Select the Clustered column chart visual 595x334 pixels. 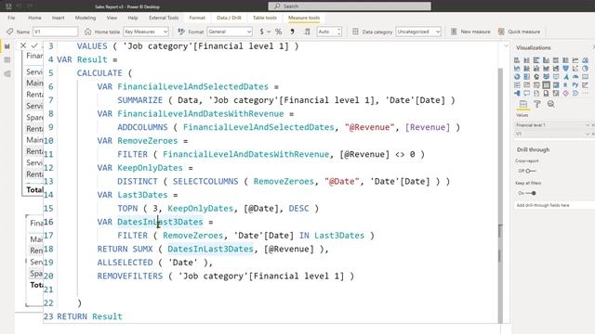pos(546,60)
